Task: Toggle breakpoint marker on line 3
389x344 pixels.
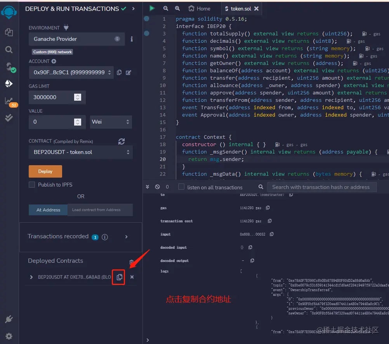Action: tap(147, 33)
